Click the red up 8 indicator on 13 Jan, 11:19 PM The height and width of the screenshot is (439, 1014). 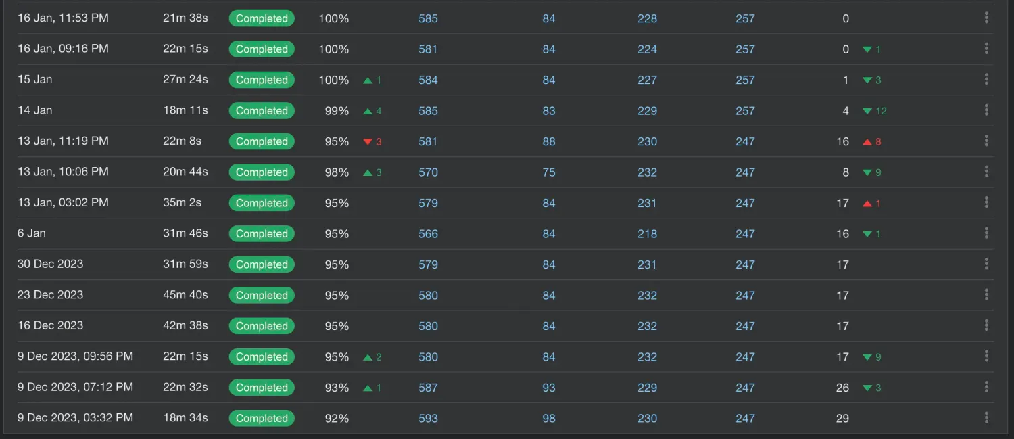click(871, 141)
